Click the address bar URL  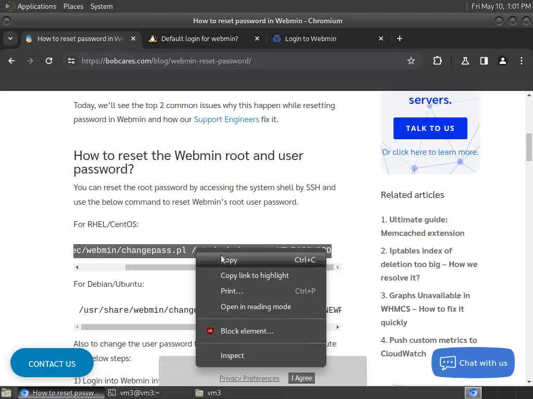[166, 61]
